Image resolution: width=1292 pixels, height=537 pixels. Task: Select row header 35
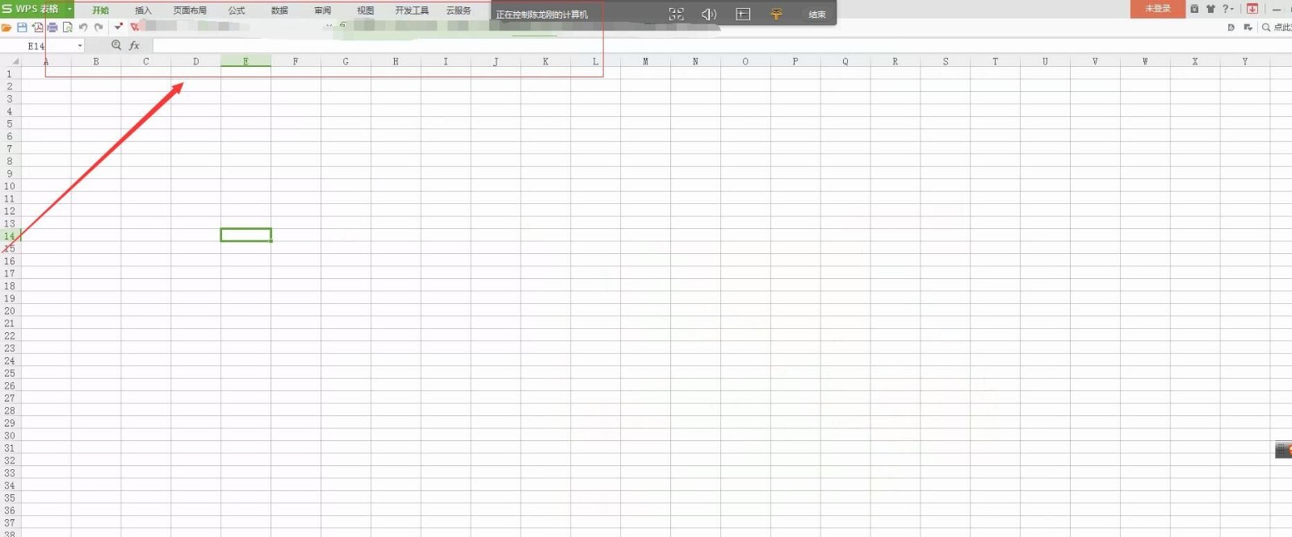10,497
